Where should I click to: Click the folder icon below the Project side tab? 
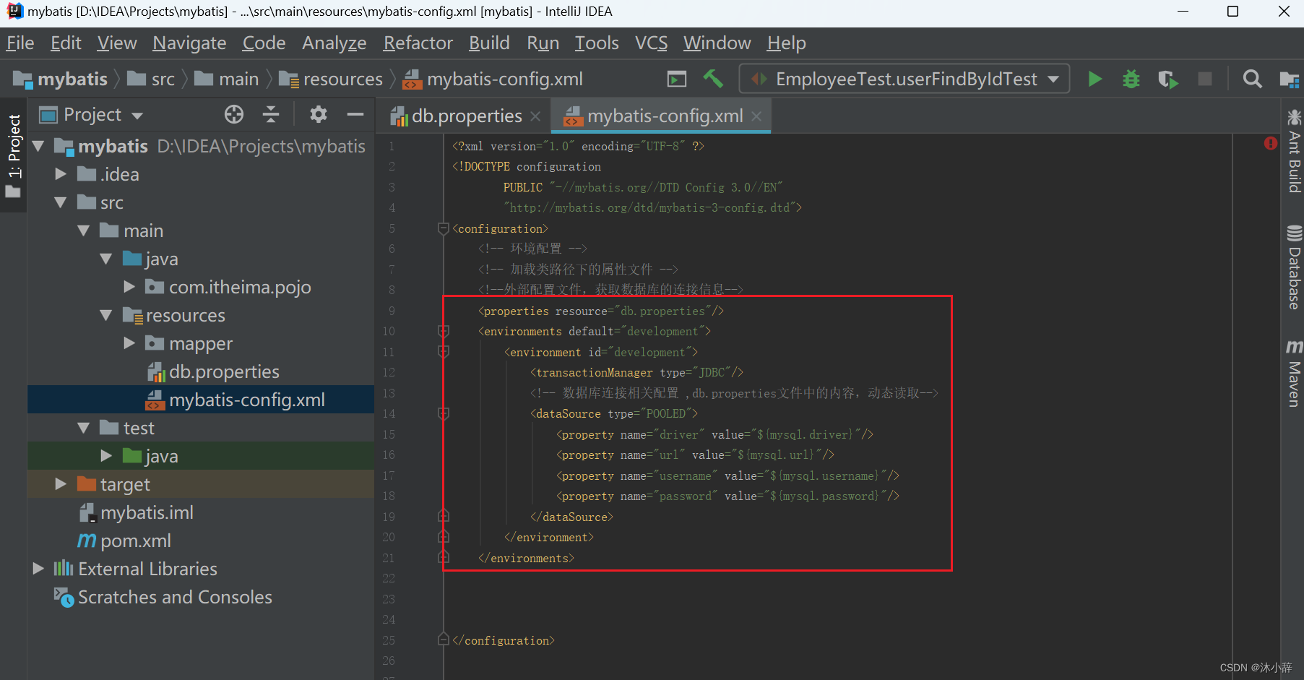(x=13, y=192)
